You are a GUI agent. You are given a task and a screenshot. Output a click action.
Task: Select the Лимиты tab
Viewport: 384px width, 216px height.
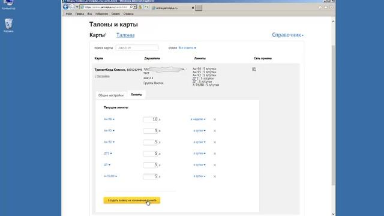click(136, 95)
